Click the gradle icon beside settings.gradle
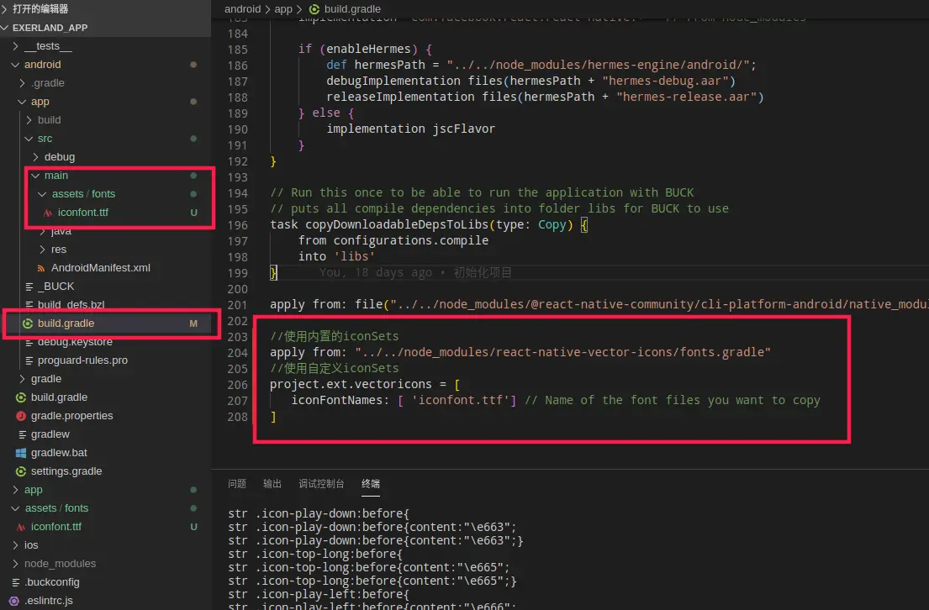Image resolution: width=929 pixels, height=610 pixels. (21, 471)
